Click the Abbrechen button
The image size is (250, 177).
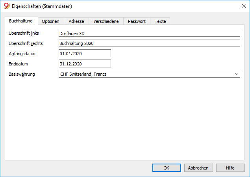coord(198,168)
